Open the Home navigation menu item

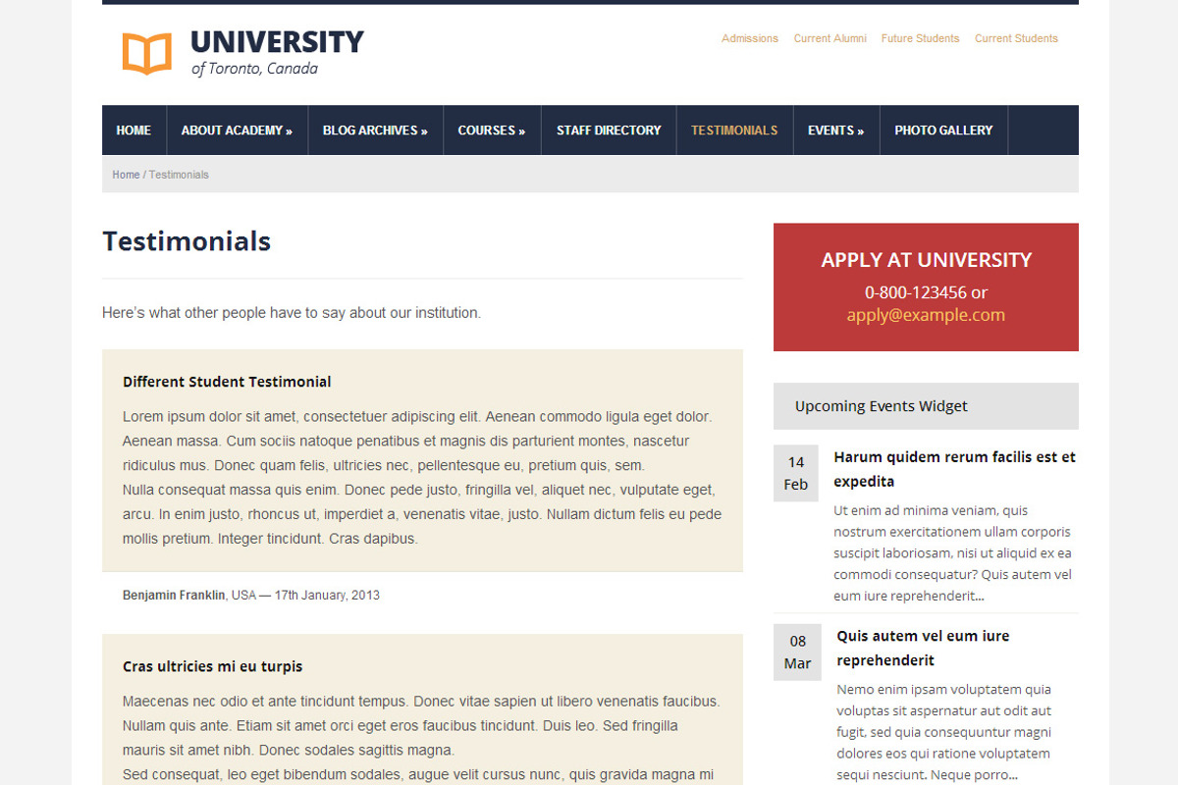click(134, 130)
